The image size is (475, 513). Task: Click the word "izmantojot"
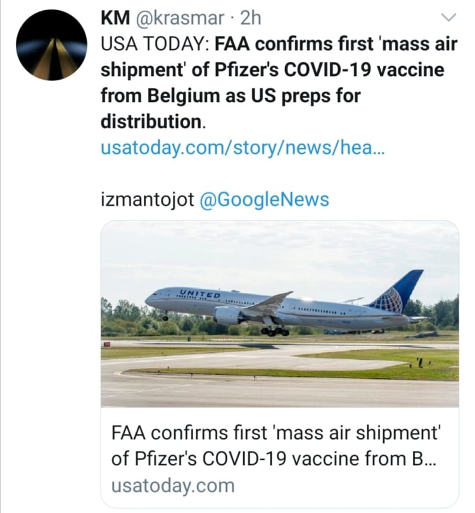tap(147, 199)
